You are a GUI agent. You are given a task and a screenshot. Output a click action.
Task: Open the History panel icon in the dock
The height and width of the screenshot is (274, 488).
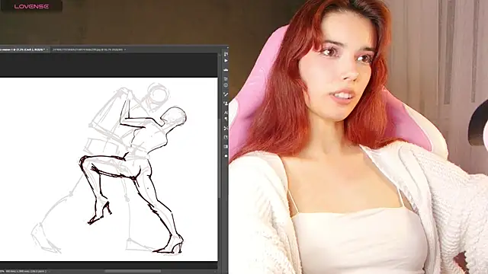click(226, 54)
